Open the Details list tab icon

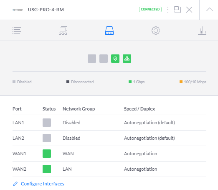click(17, 31)
